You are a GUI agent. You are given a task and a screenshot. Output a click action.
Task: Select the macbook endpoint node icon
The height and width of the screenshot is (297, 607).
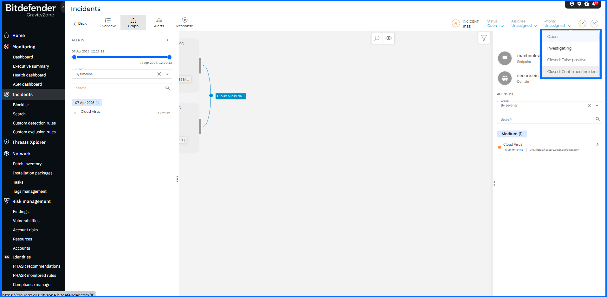505,58
